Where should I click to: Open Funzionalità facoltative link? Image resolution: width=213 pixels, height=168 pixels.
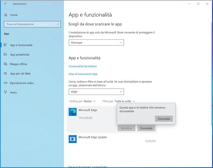83,66
